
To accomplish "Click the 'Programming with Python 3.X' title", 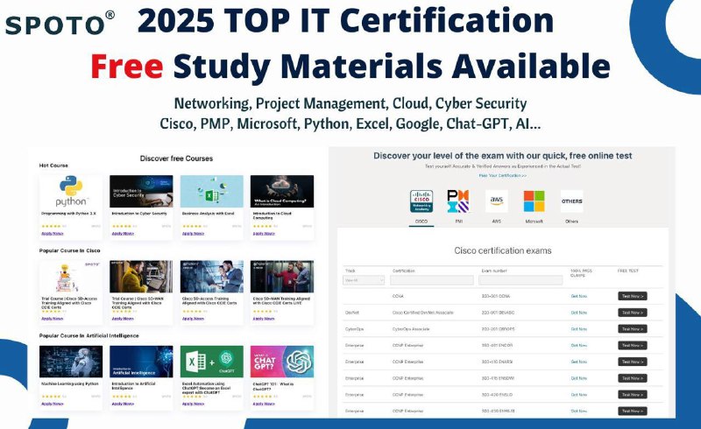I will pyautogui.click(x=68, y=214).
